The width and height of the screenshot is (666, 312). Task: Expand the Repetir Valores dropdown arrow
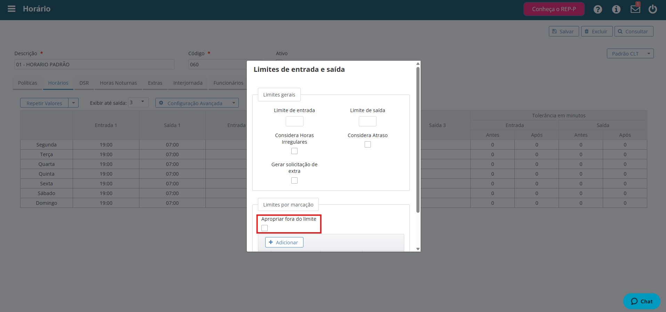73,103
